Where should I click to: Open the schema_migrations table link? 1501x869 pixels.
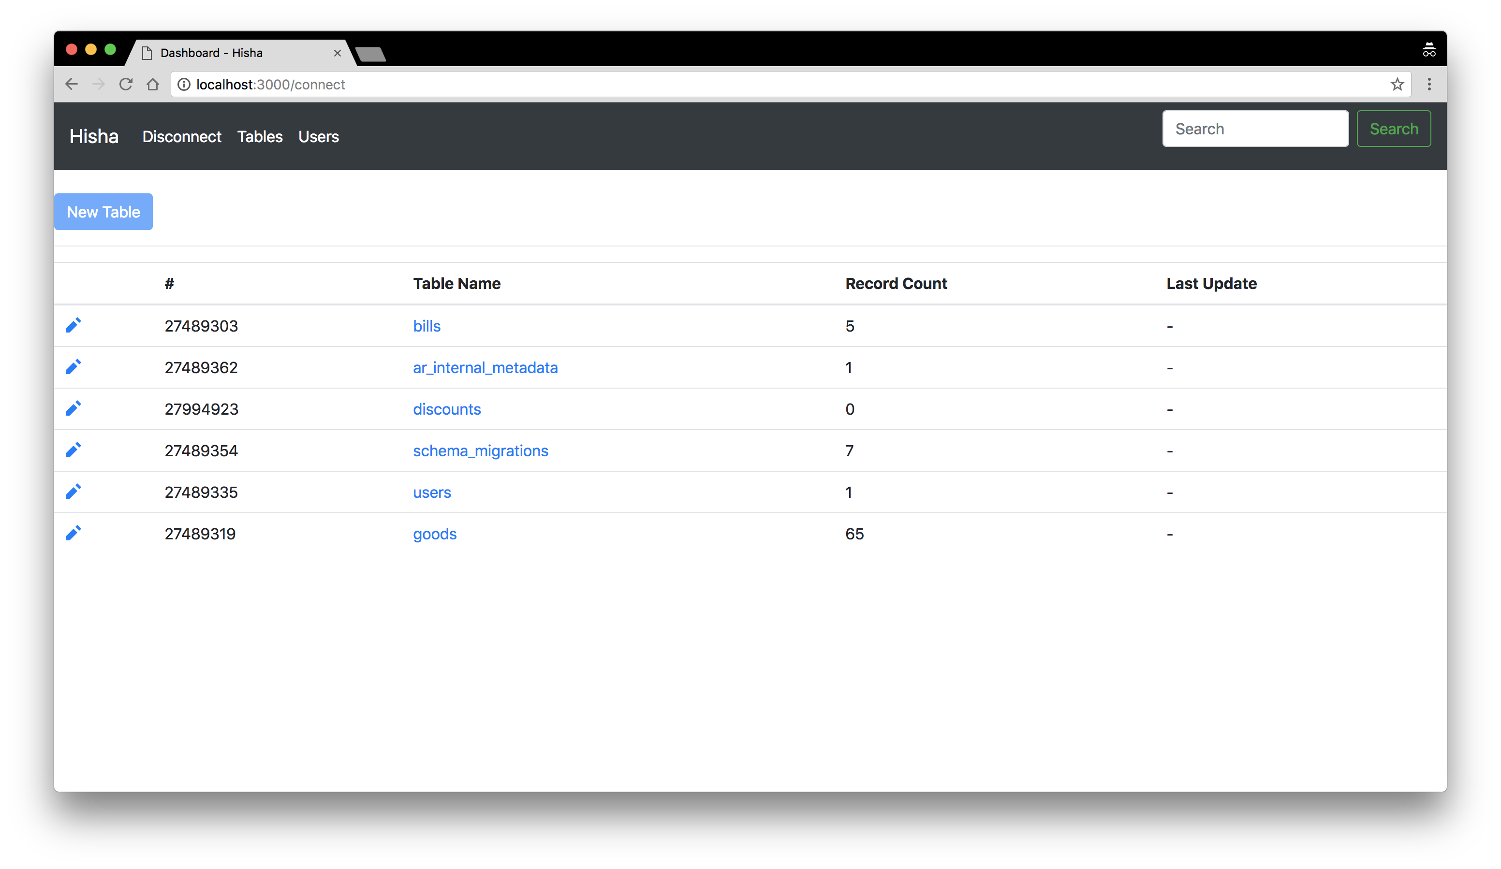point(480,451)
